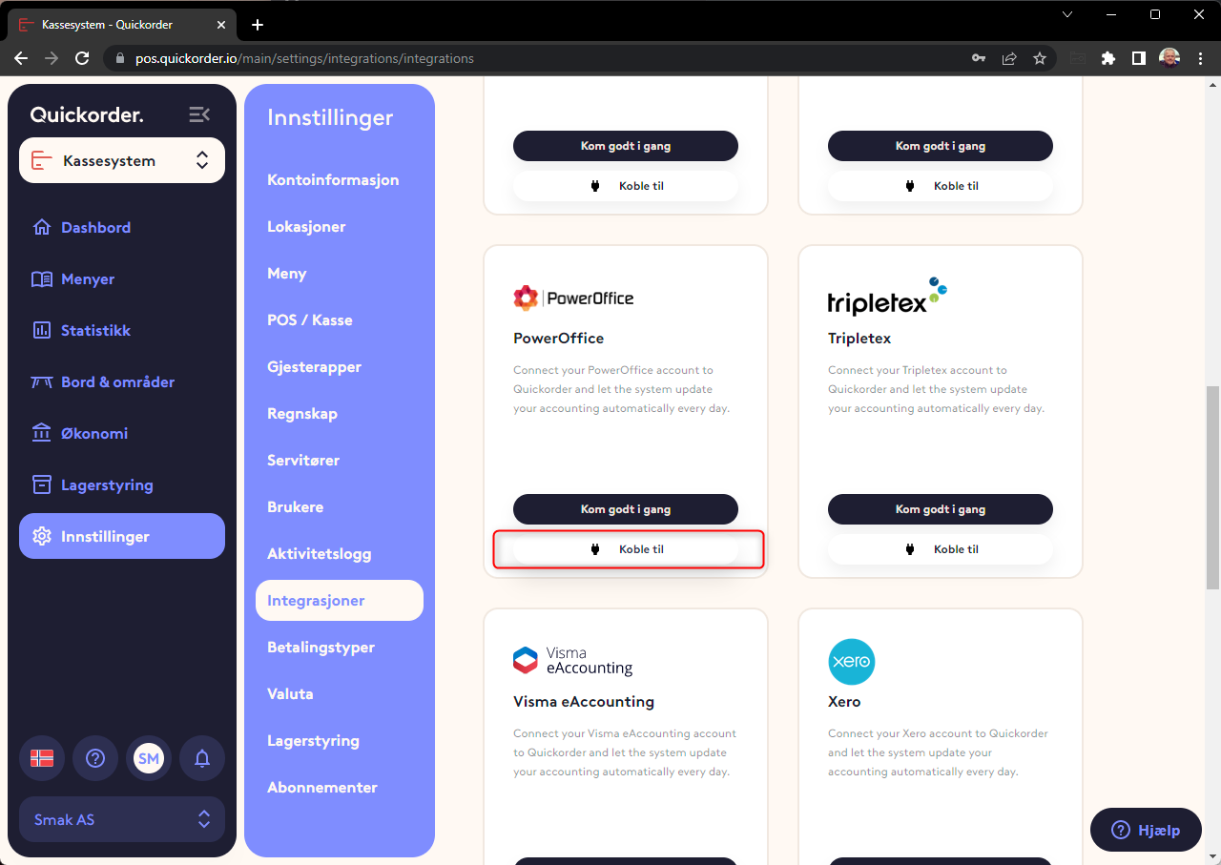Viewport: 1221px width, 865px height.
Task: Click the Tripletex logo
Action: pyautogui.click(x=887, y=297)
